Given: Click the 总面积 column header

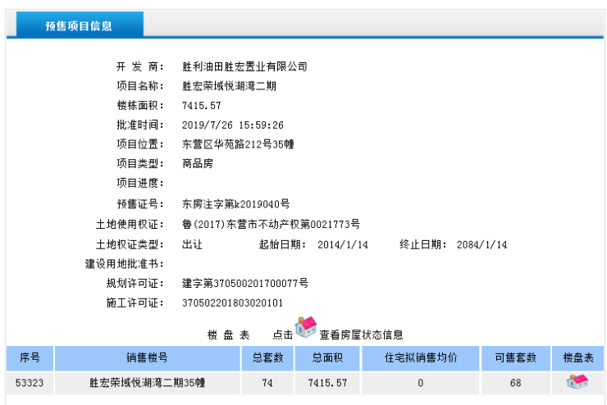Looking at the screenshot, I should coord(327,358).
